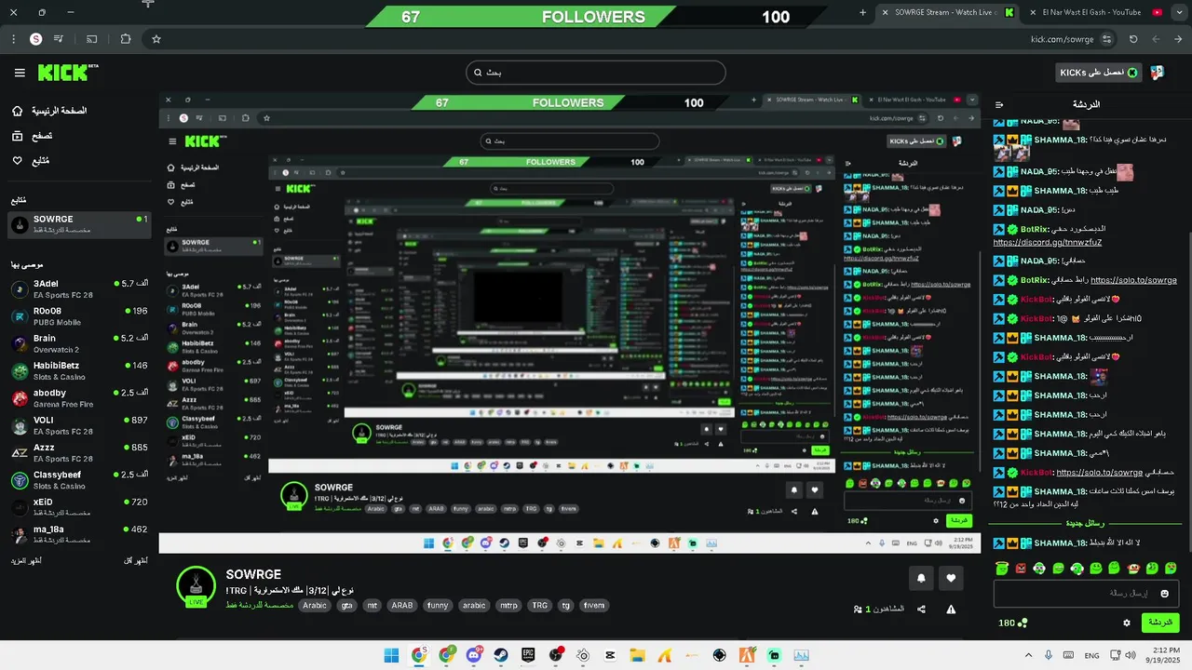
Task: Click the viewers count icon
Action: point(858,610)
